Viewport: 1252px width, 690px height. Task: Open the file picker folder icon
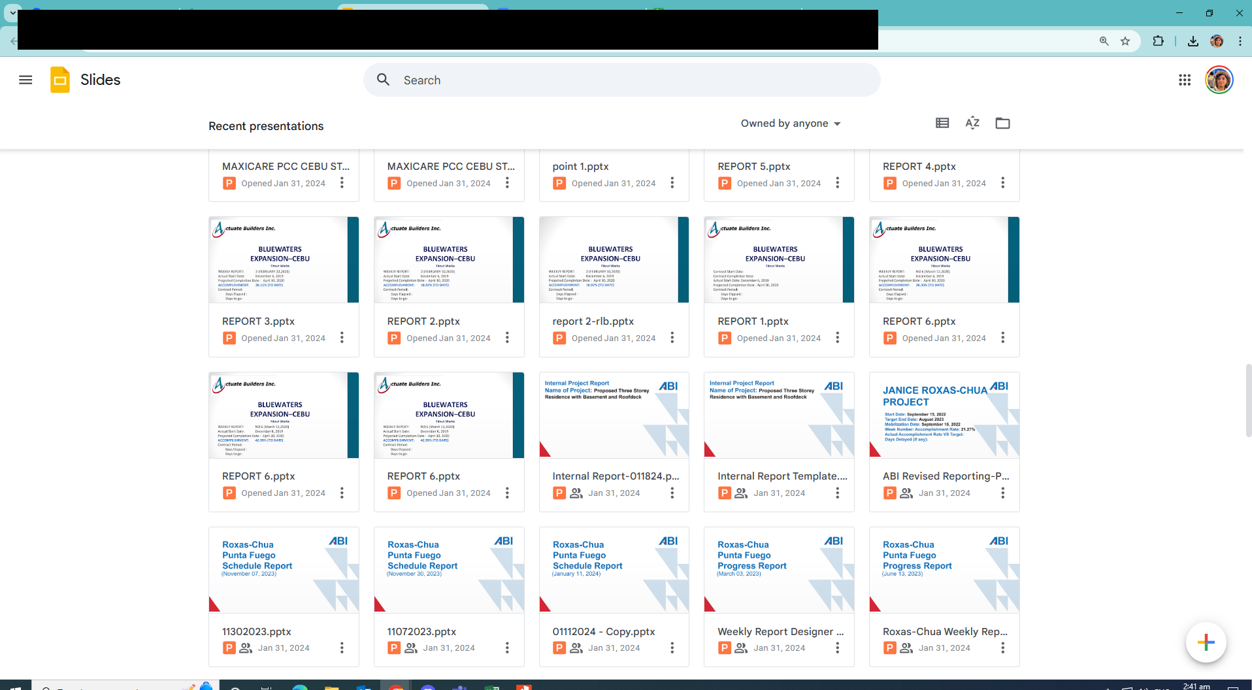(1002, 123)
